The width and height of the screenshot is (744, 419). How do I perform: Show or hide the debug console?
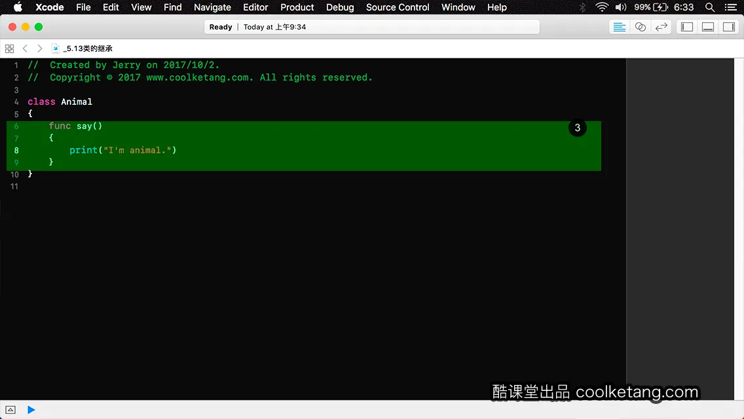pos(10,410)
